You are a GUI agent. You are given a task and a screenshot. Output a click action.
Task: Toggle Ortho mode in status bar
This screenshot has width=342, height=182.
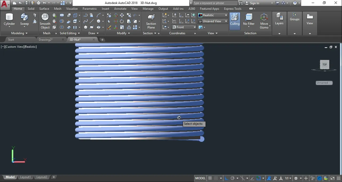226,178
